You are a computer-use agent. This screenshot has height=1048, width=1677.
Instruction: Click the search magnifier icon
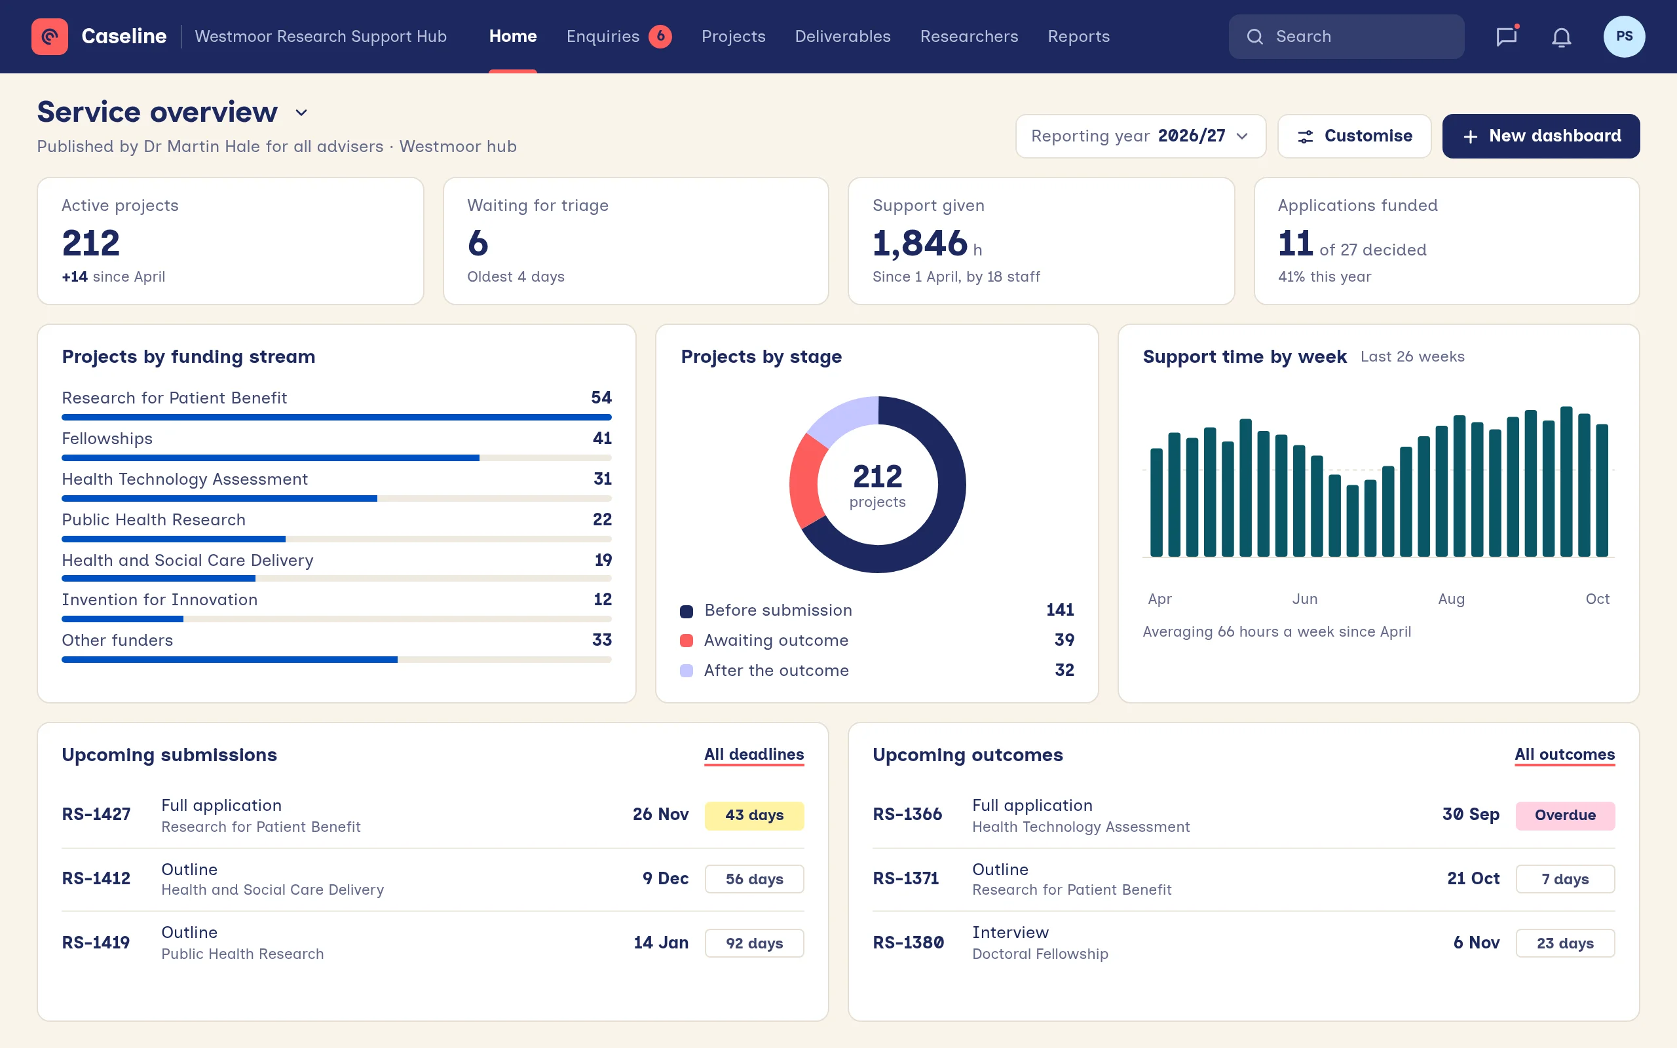[1255, 37]
